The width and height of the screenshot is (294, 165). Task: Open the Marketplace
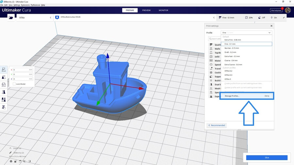[276, 10]
